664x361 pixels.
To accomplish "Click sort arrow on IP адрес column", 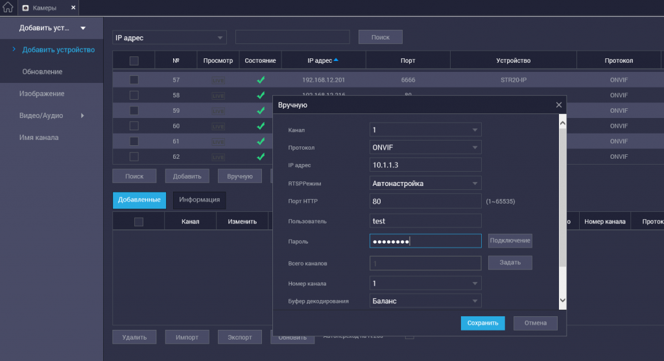I will (x=336, y=60).
